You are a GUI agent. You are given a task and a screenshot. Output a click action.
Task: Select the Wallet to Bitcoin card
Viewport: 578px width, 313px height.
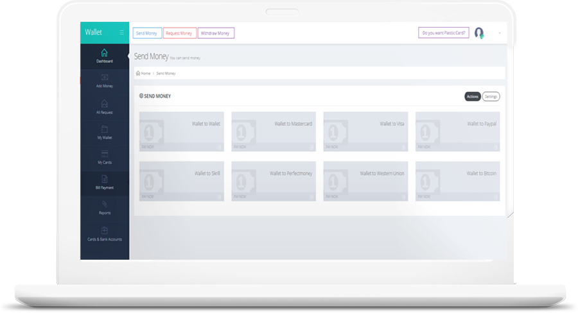click(x=457, y=182)
